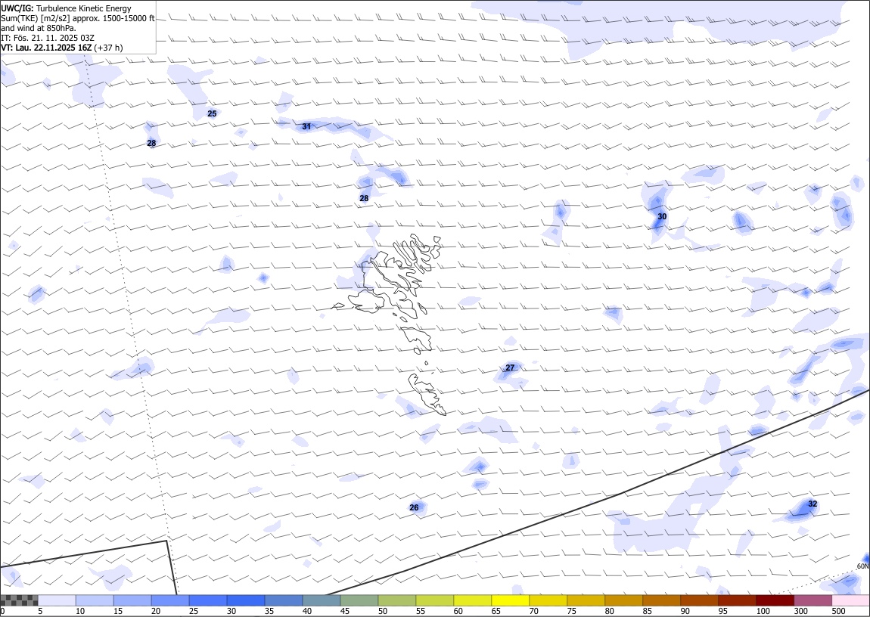Screen dimensions: 870x617
Task: Click the pale pink swatch above 500
Action: (x=850, y=600)
